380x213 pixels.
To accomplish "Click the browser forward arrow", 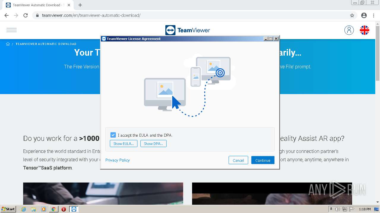I will [x=16, y=15].
